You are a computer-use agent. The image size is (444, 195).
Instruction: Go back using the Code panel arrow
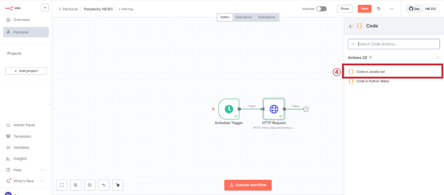point(351,26)
